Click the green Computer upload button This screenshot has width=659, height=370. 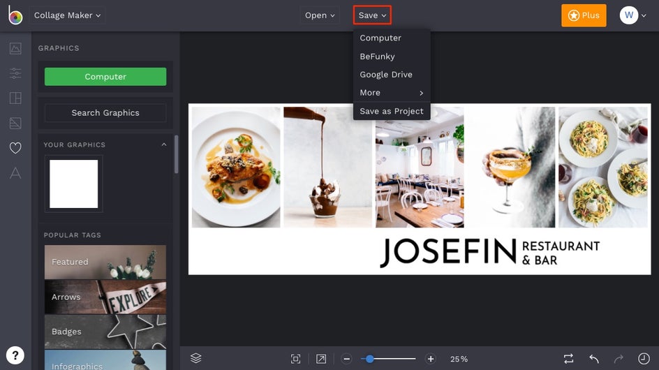pyautogui.click(x=105, y=77)
